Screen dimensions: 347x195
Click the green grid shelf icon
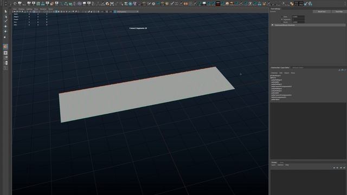38,4
